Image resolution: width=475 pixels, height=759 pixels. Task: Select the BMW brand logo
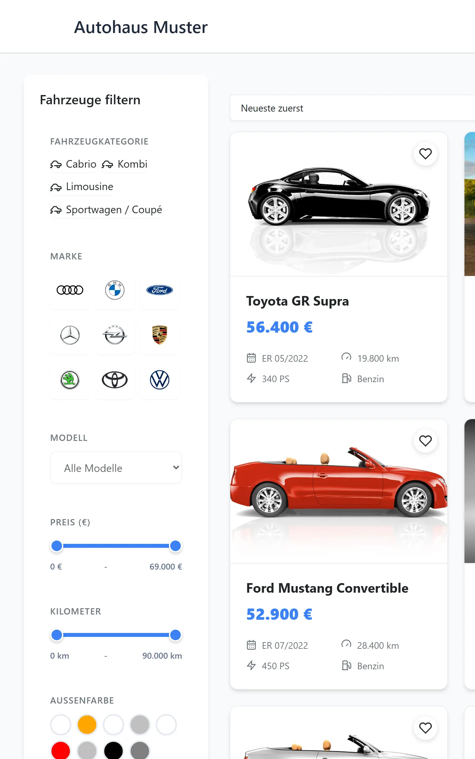click(115, 290)
